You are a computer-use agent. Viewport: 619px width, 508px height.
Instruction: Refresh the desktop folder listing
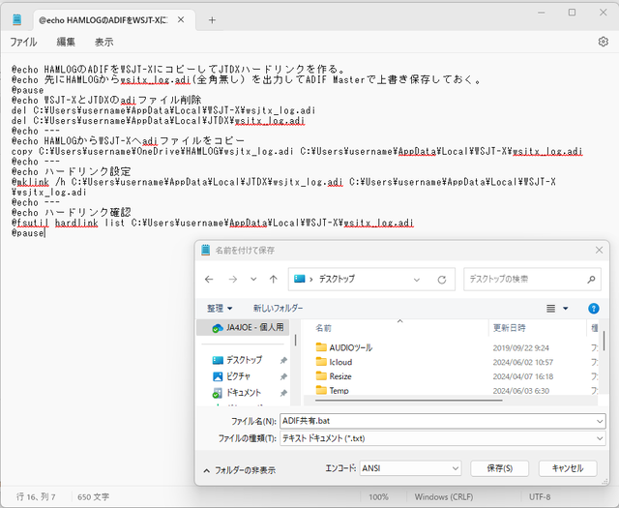(x=442, y=280)
